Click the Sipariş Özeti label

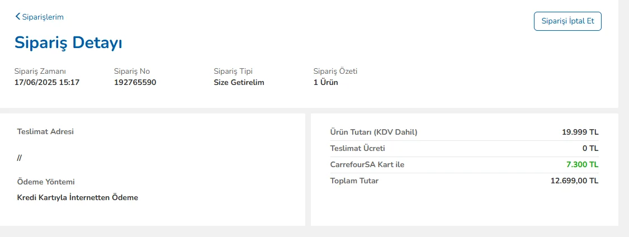(335, 71)
